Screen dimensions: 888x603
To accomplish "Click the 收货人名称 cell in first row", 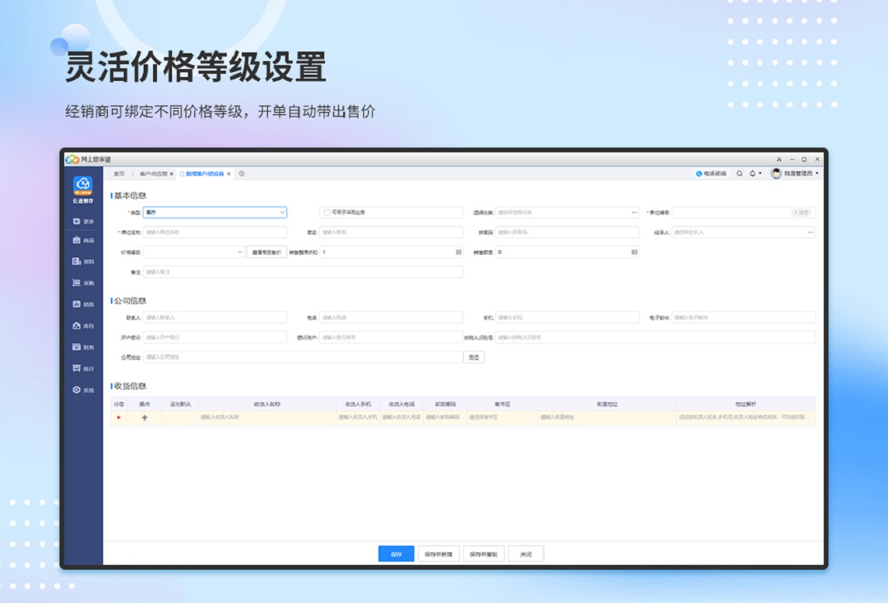I will pos(266,417).
